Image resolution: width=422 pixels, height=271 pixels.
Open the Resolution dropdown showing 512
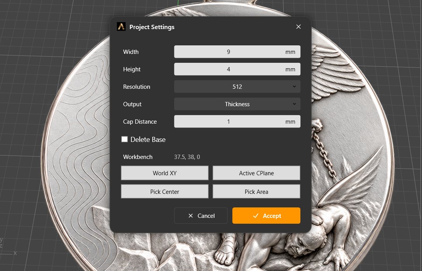(237, 87)
